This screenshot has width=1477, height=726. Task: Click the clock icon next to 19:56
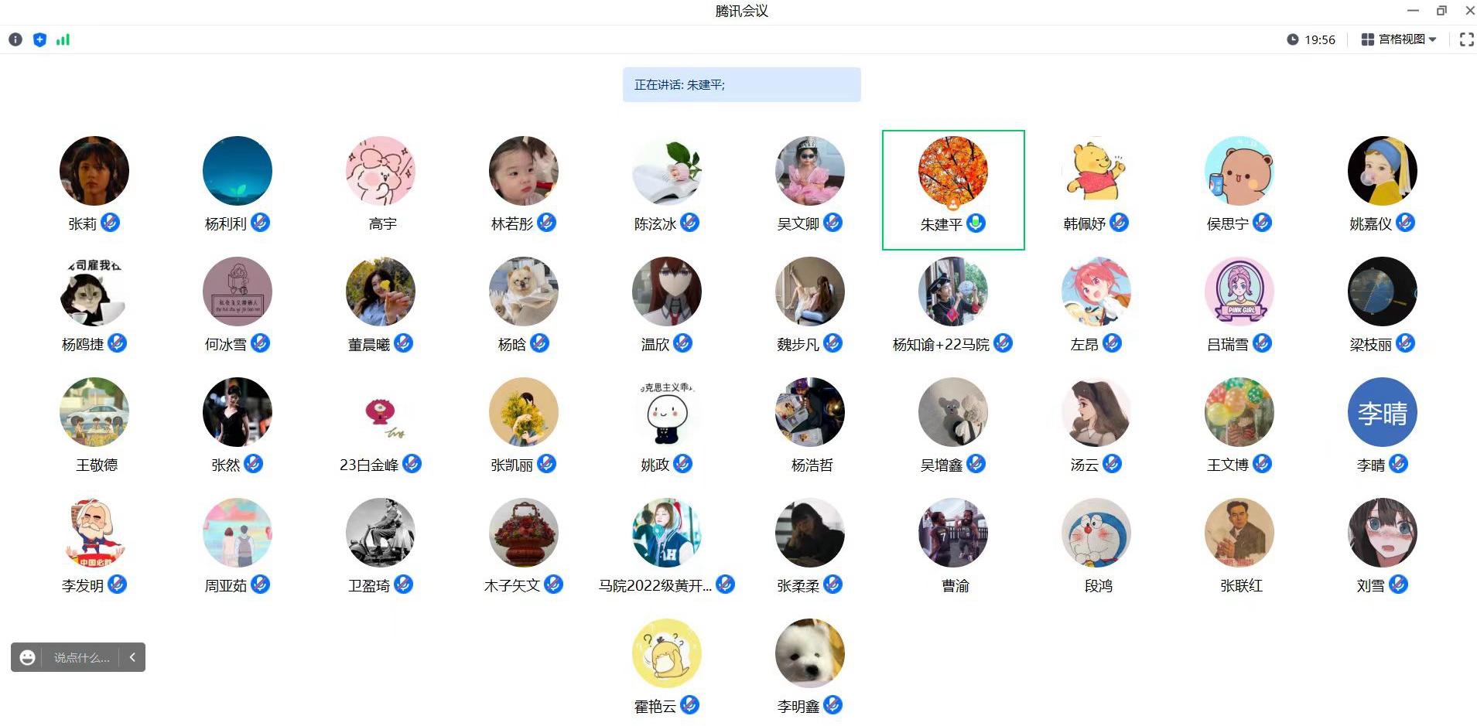(x=1292, y=39)
